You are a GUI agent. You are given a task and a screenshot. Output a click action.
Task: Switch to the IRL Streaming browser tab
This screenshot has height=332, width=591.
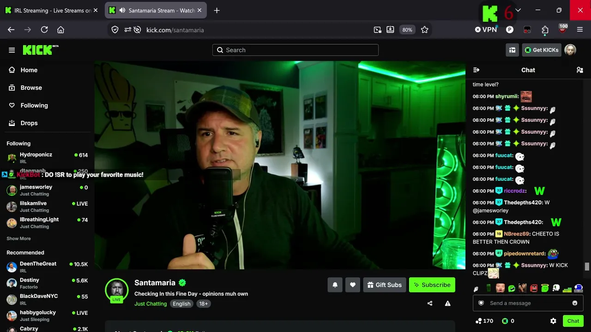tap(52, 10)
